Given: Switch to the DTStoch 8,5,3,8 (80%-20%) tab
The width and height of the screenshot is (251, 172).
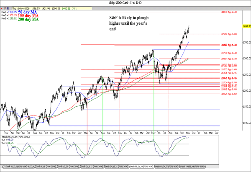Looking at the screenshot, I should click(18, 167).
